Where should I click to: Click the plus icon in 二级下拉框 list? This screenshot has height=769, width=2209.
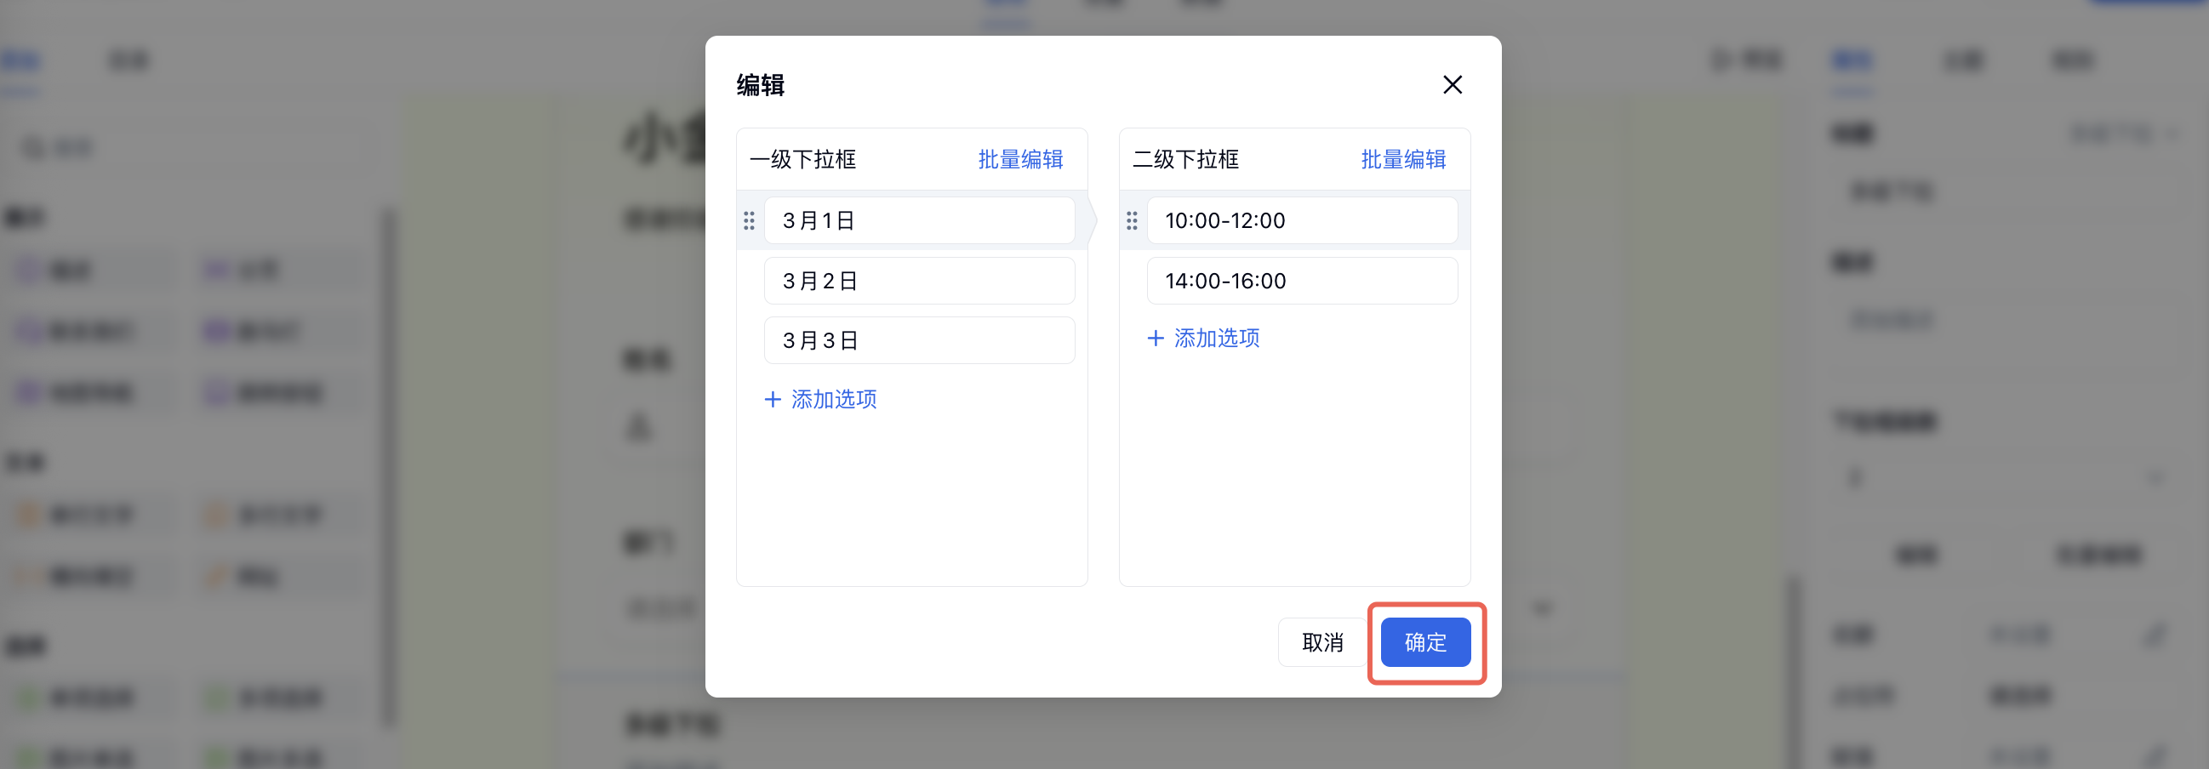[1155, 338]
